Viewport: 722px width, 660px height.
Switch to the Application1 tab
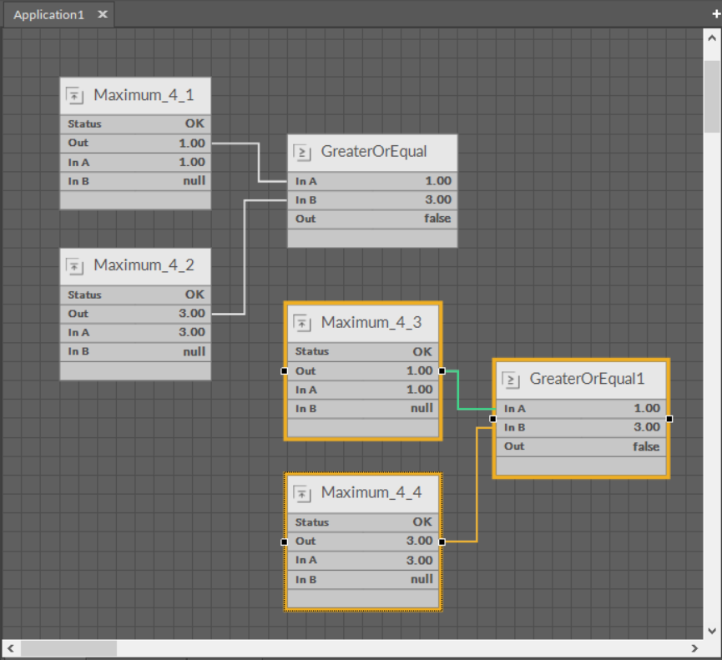50,14
